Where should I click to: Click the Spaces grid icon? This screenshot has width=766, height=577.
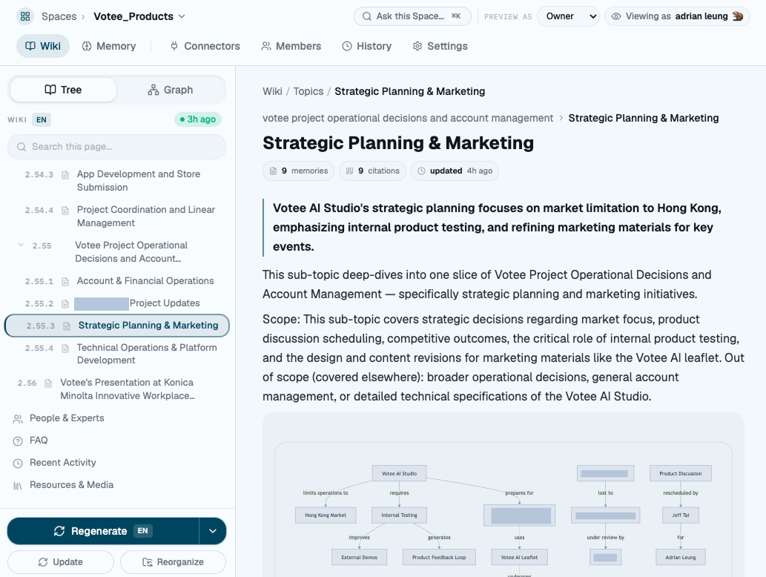coord(25,16)
